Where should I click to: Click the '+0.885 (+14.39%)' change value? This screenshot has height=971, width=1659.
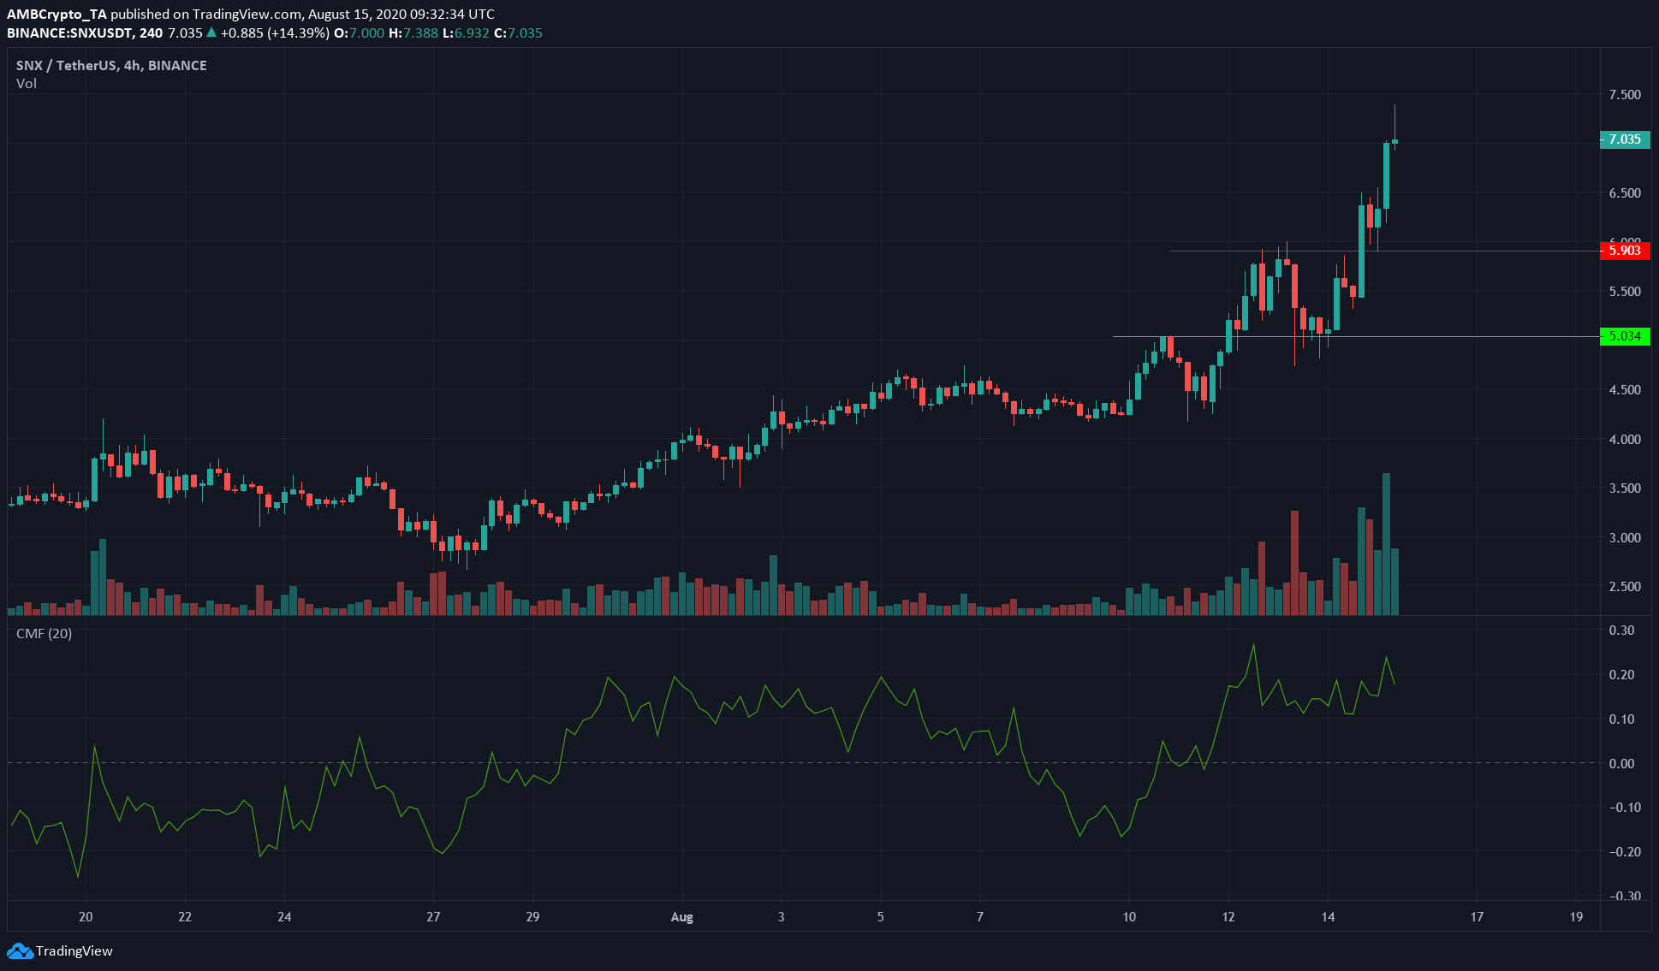[x=275, y=33]
